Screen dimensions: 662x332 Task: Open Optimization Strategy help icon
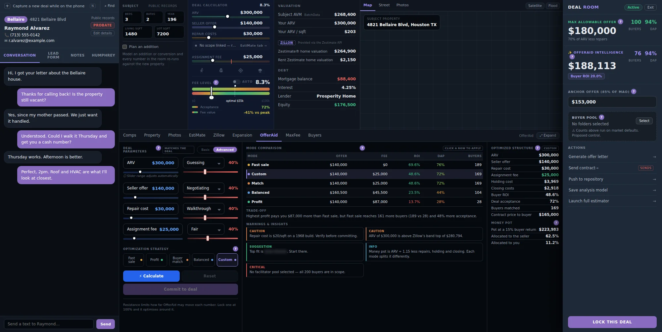tap(235, 249)
